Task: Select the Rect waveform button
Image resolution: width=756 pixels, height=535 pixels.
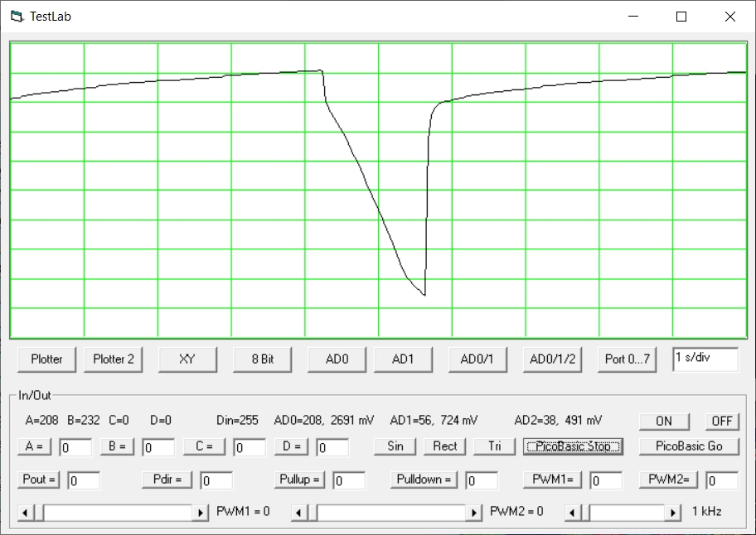Action: 445,446
